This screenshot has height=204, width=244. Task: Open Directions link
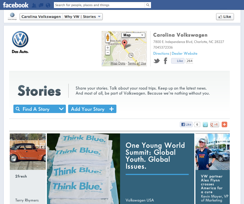click(161, 53)
